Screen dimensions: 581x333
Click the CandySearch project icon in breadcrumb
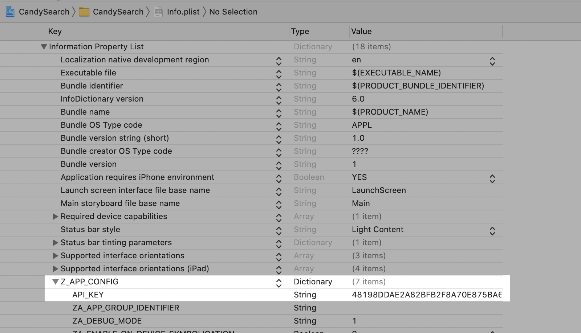click(10, 12)
